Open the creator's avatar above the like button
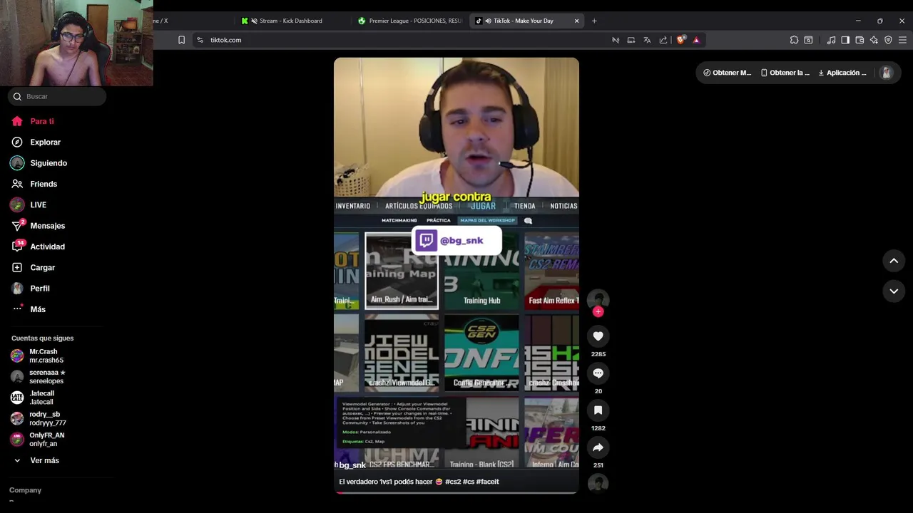 (x=598, y=299)
